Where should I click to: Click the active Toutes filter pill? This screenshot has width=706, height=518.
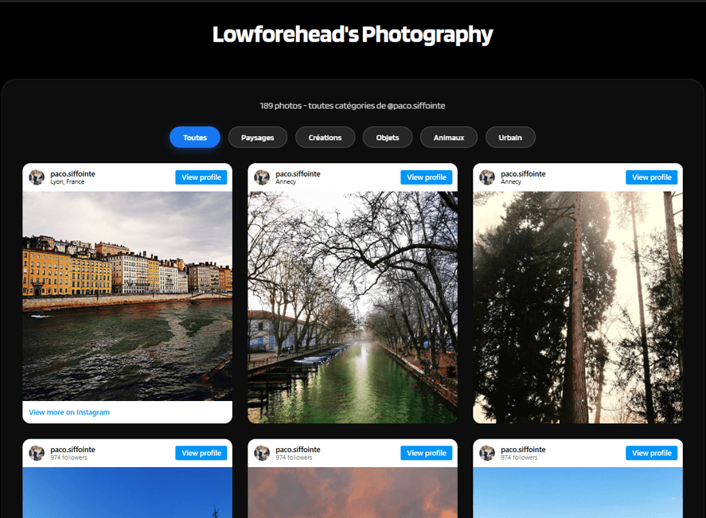(x=194, y=137)
